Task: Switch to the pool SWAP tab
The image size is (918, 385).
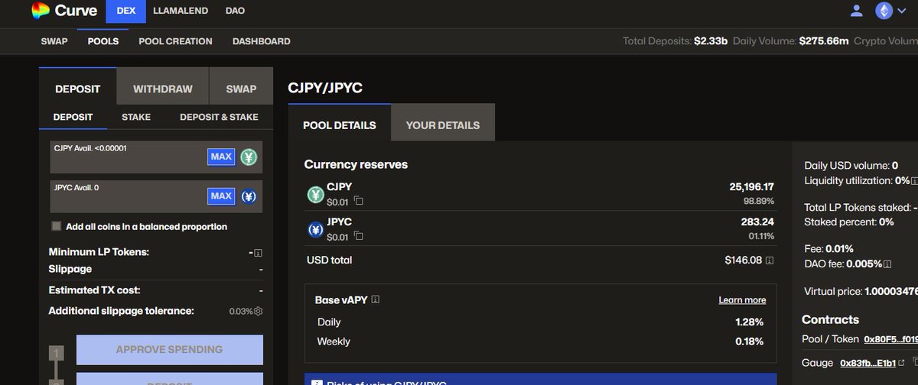Action: click(241, 89)
